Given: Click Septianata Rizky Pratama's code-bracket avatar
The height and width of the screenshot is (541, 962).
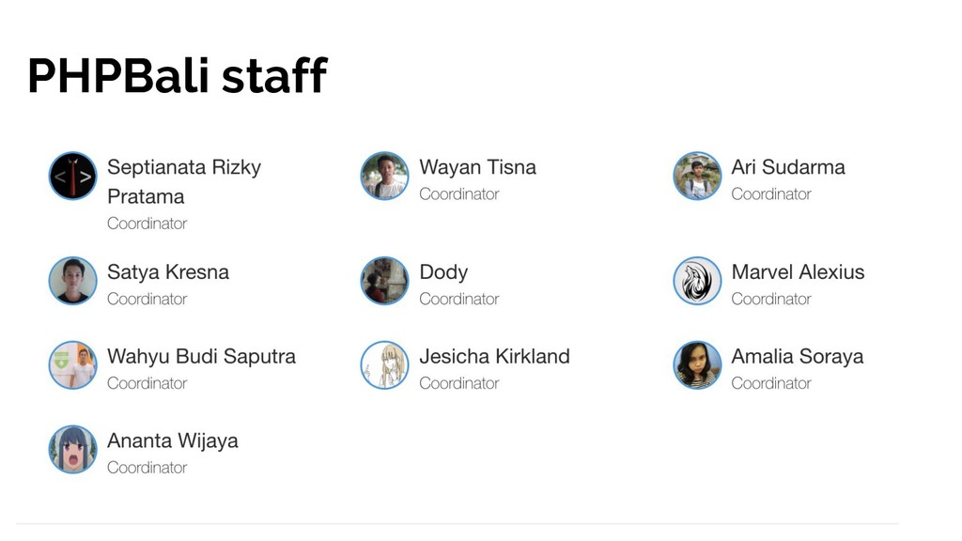Looking at the screenshot, I should pyautogui.click(x=72, y=176).
